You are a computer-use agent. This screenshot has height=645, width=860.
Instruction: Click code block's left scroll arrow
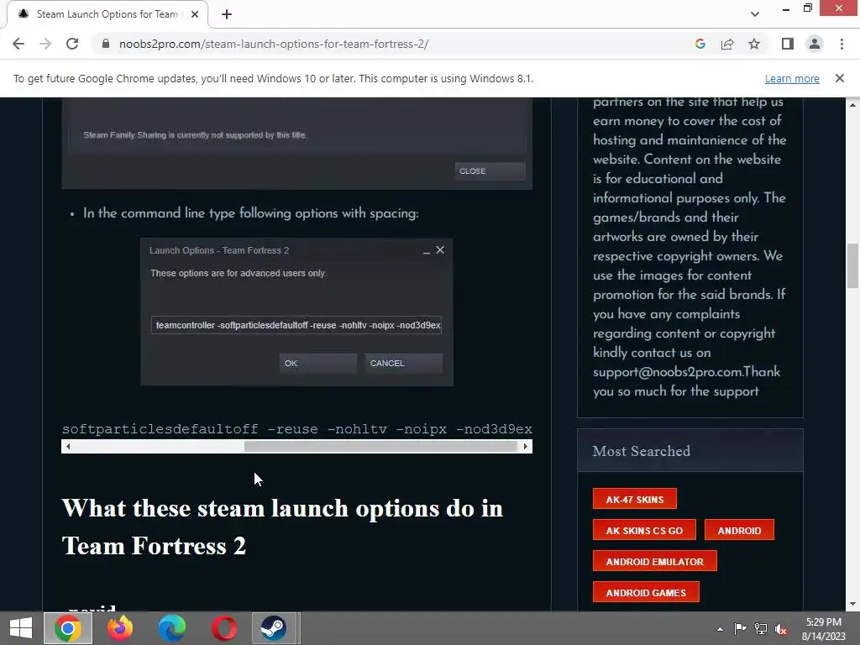(x=68, y=447)
